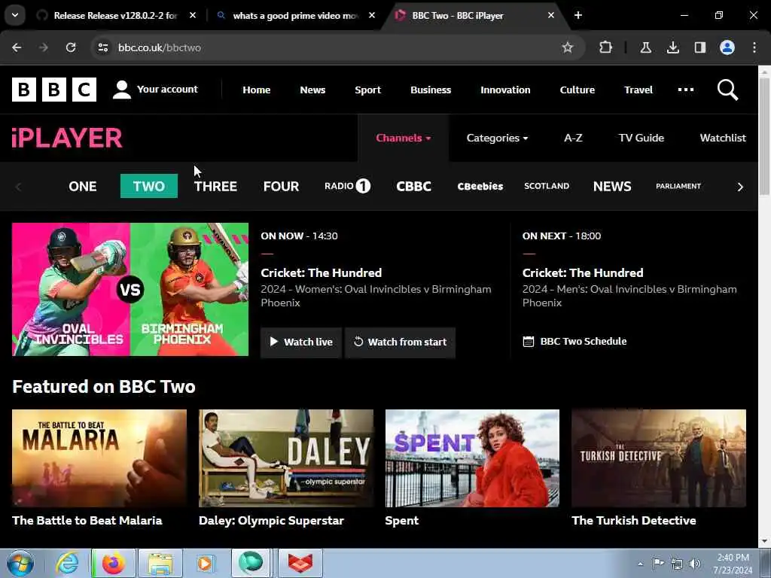Open Firefox from the taskbar
The width and height of the screenshot is (771, 578).
(114, 563)
